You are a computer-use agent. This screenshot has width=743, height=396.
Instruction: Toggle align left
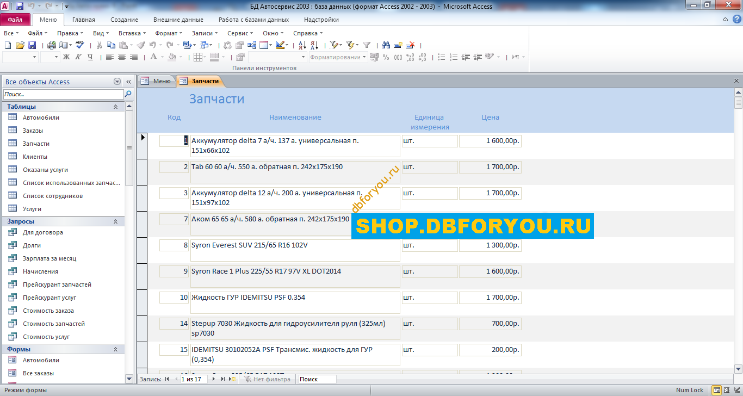tap(109, 57)
